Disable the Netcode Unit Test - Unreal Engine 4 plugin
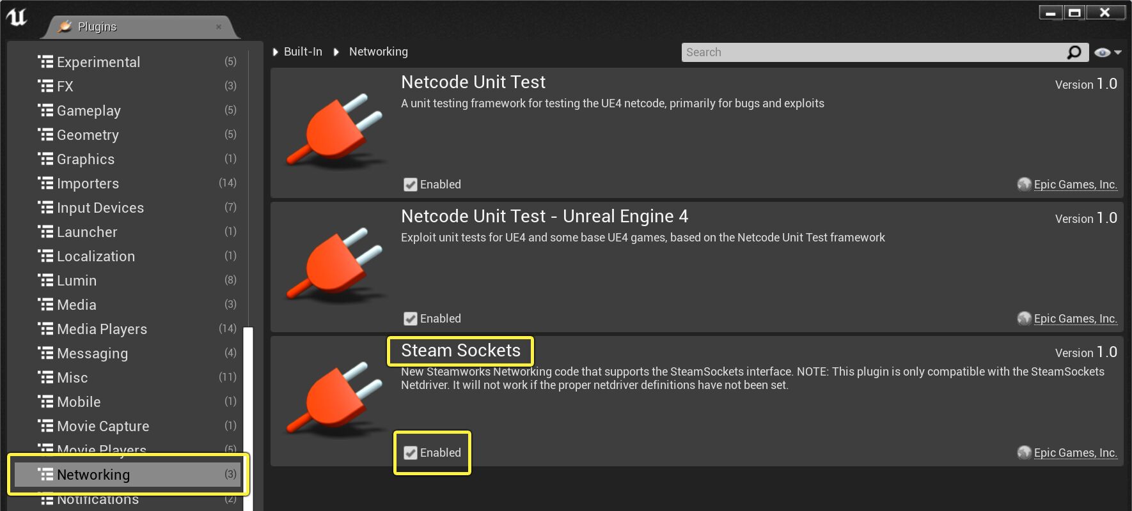The height and width of the screenshot is (511, 1132). [x=410, y=318]
